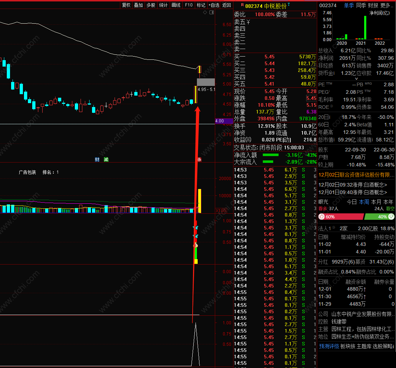Screen dimensions: 396x368
Task: Open the 板块族 link
Action: click(348, 346)
